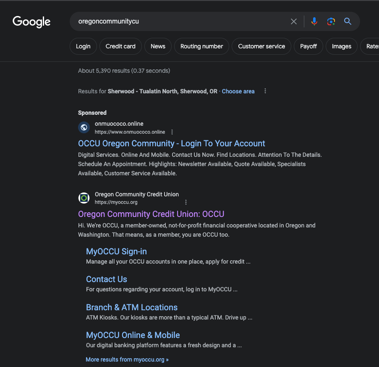Screen dimensions: 379x367
Task: Select the Credit card filter chip
Action: pyautogui.click(x=120, y=46)
